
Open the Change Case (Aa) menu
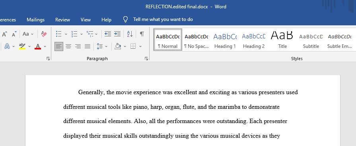point(28,34)
